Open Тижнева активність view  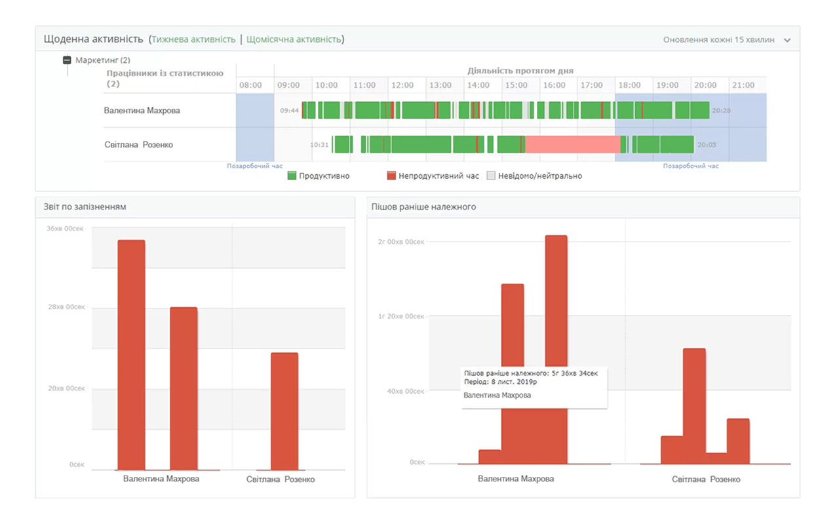coord(193,39)
